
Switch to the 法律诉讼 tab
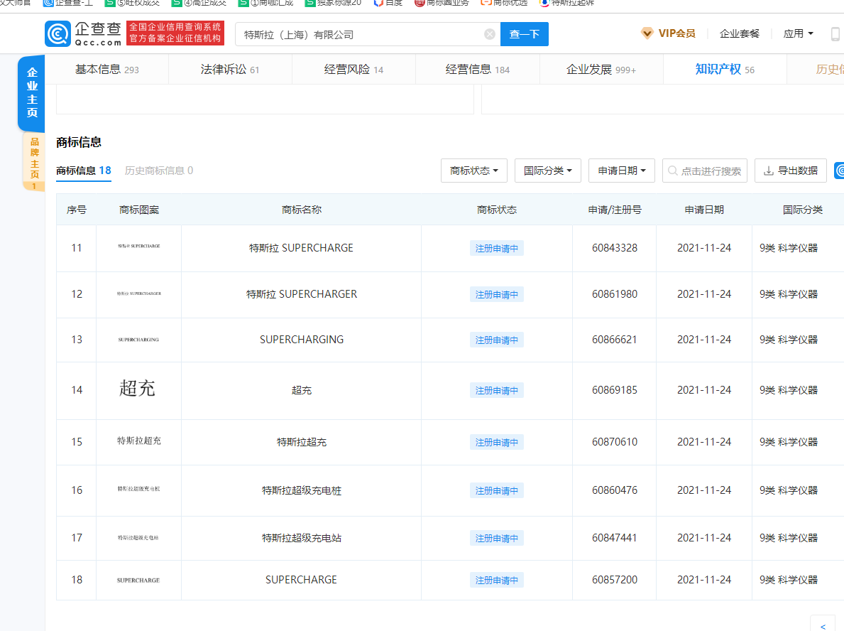pos(230,70)
